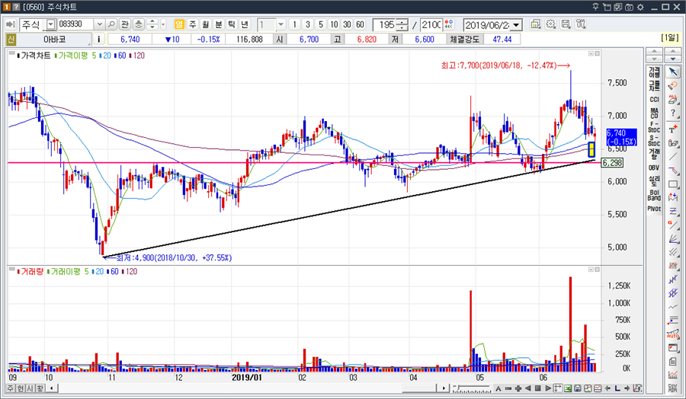
Task: Click the erase ALL drawings icon
Action: click(x=673, y=99)
